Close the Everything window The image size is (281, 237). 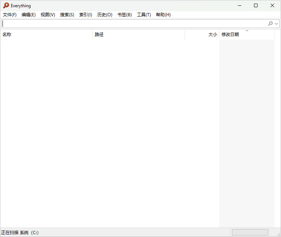pos(272,5)
